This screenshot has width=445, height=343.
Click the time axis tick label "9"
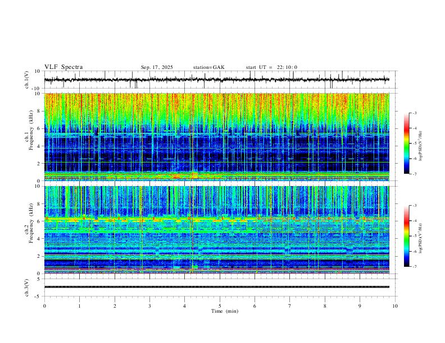[x=360, y=306]
